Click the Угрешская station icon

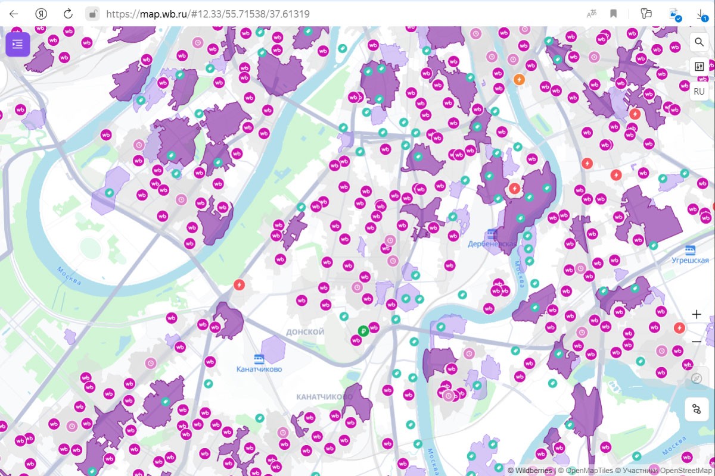690,250
